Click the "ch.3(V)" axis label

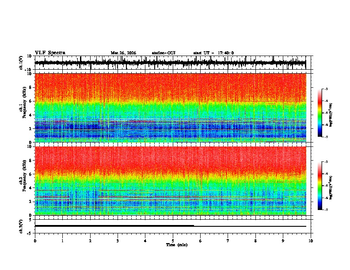(x=21, y=226)
